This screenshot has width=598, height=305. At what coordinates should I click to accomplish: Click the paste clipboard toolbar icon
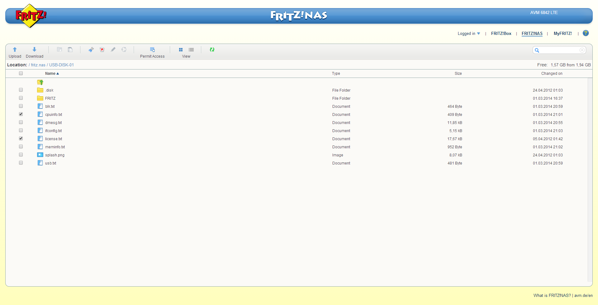tap(70, 50)
